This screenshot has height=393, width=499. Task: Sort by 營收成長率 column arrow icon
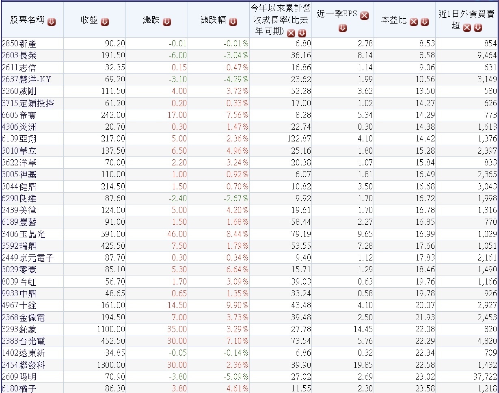[302, 33]
